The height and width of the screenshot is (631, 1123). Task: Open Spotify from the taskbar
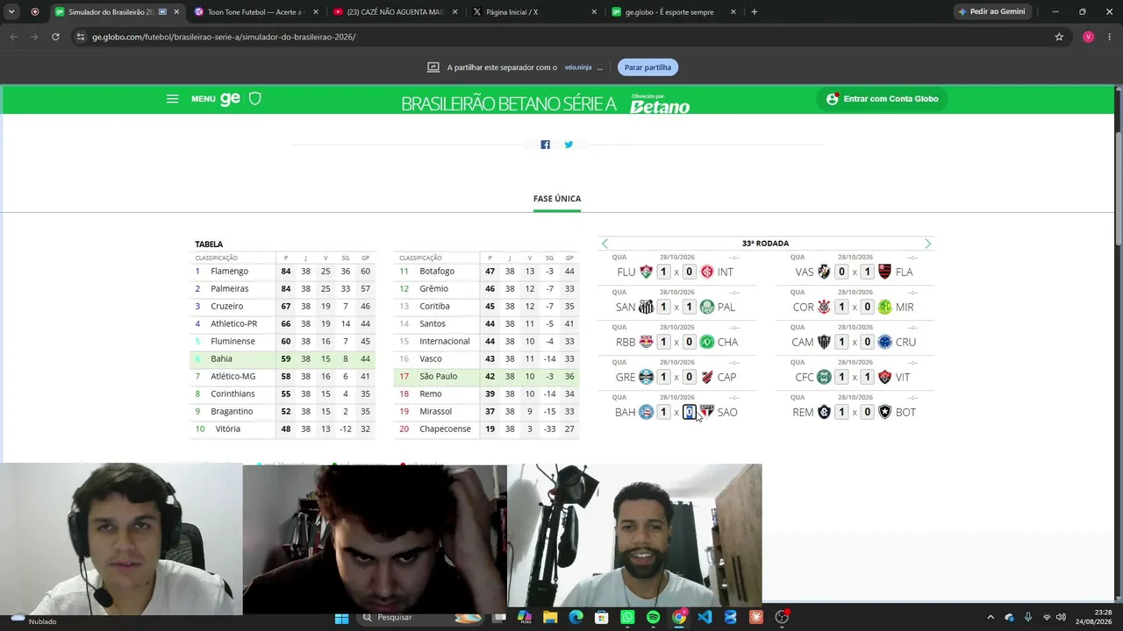pos(654,617)
